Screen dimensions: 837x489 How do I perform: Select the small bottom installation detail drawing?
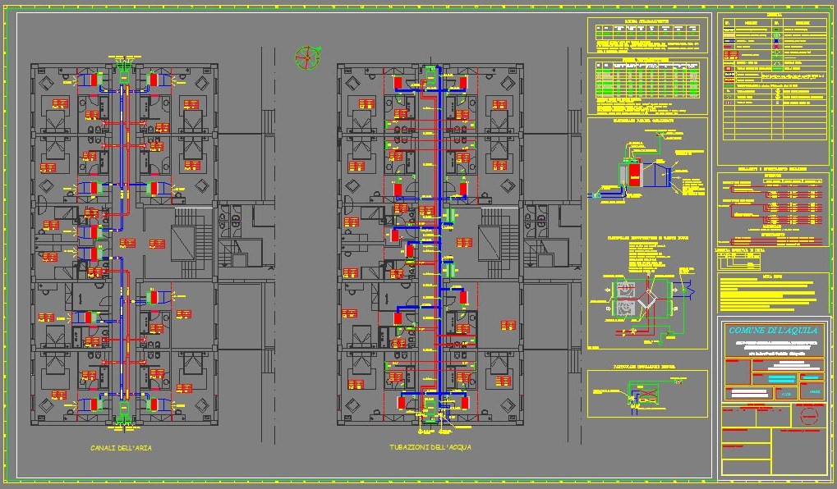pyautogui.click(x=645, y=395)
